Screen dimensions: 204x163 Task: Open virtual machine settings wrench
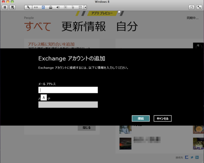[x=28, y=7]
